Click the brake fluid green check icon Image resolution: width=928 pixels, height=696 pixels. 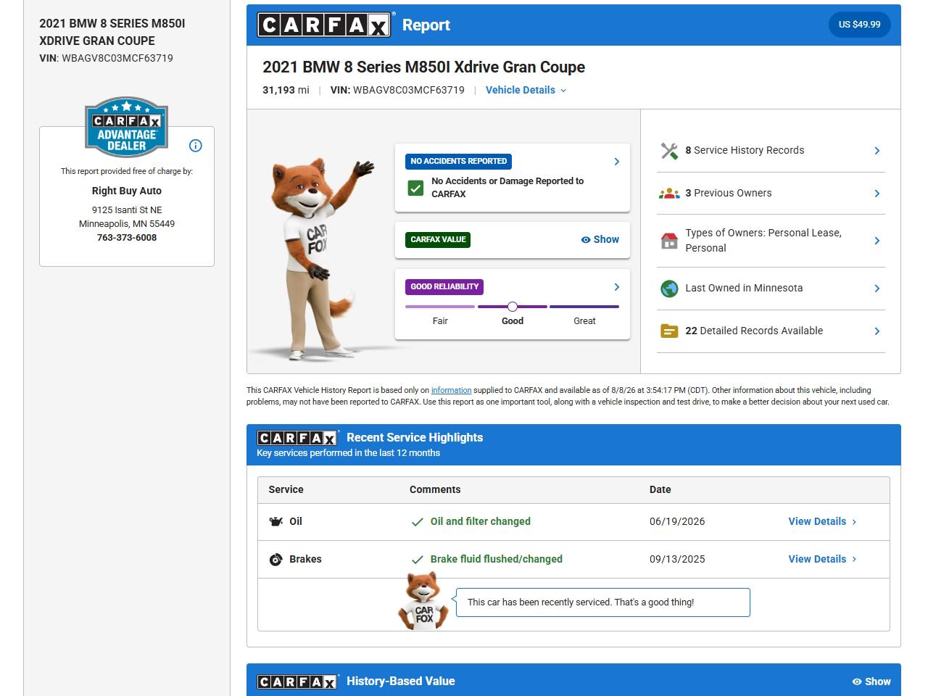[x=418, y=560]
